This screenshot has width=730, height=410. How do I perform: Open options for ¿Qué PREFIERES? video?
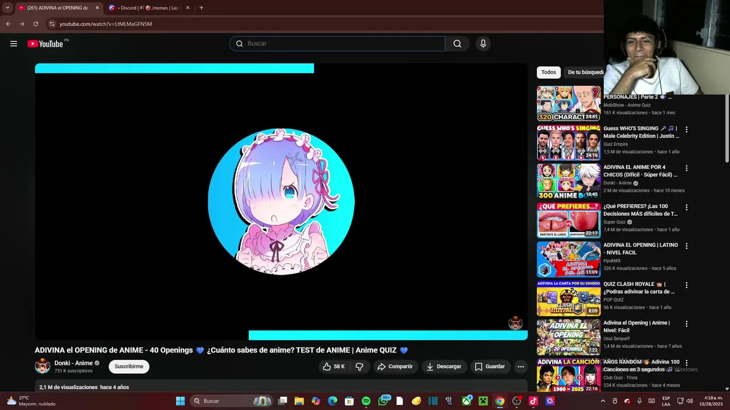(687, 207)
